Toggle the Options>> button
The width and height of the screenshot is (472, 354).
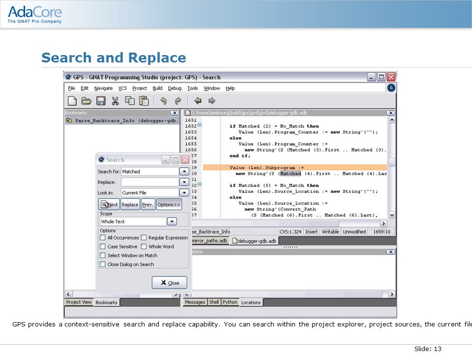coord(169,205)
